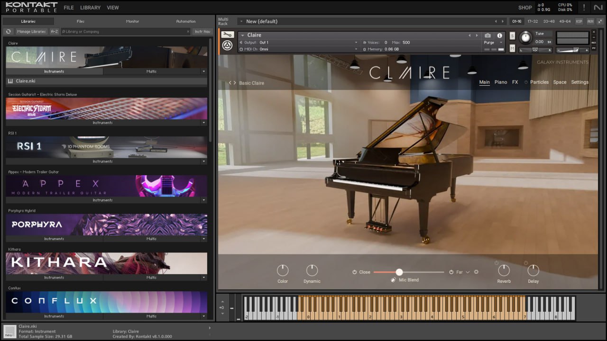Toggle the Far mic power button
Screen dimensions: 607x341
click(x=451, y=272)
